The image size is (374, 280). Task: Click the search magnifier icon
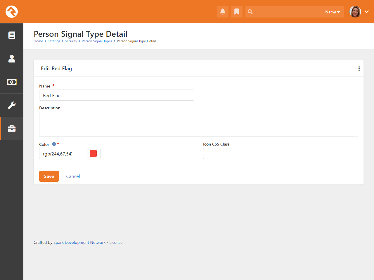pyautogui.click(x=250, y=12)
